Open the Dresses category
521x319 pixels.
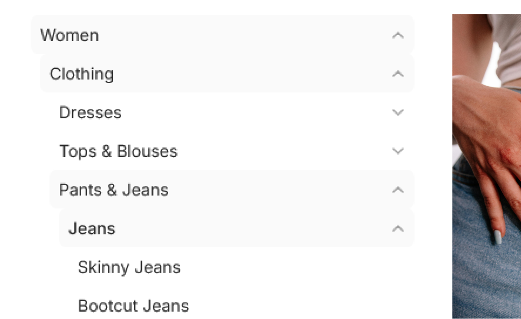coord(90,113)
